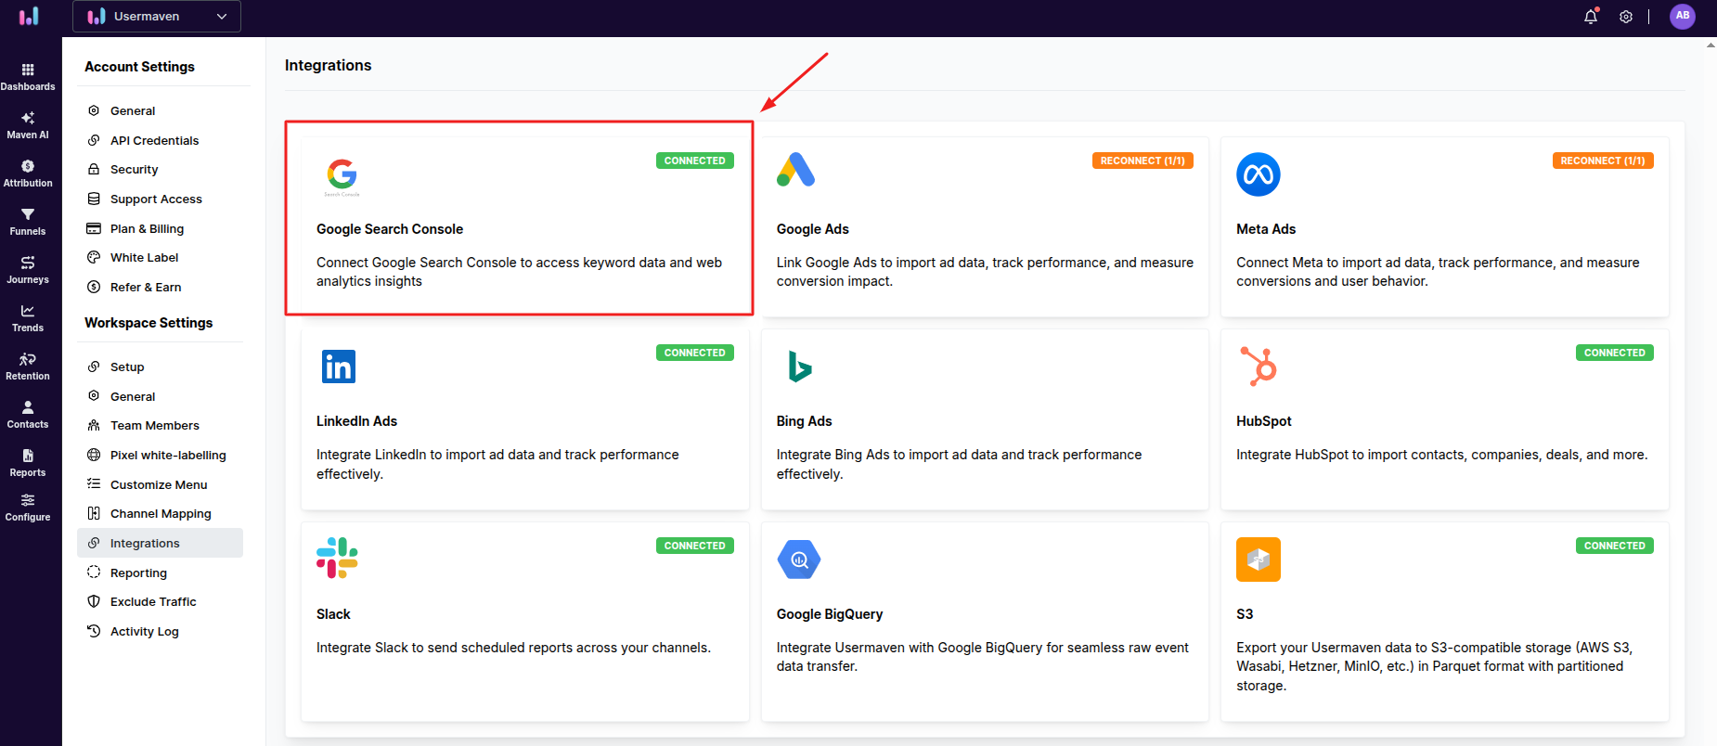Expand the Usermaven workspace dropdown
Image resolution: width=1717 pixels, height=746 pixels.
pyautogui.click(x=157, y=17)
